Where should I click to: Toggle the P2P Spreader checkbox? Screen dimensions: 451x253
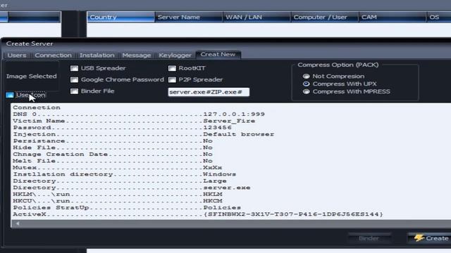click(172, 79)
